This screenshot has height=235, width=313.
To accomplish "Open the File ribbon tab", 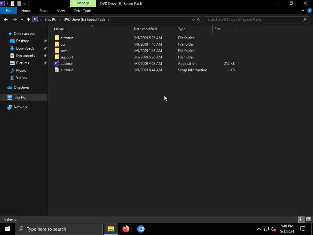I will click(9, 11).
